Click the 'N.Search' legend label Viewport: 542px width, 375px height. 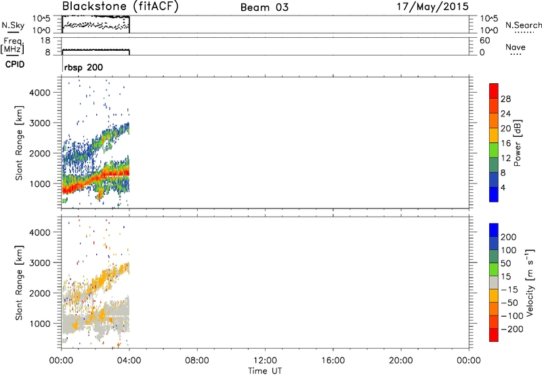pos(523,25)
